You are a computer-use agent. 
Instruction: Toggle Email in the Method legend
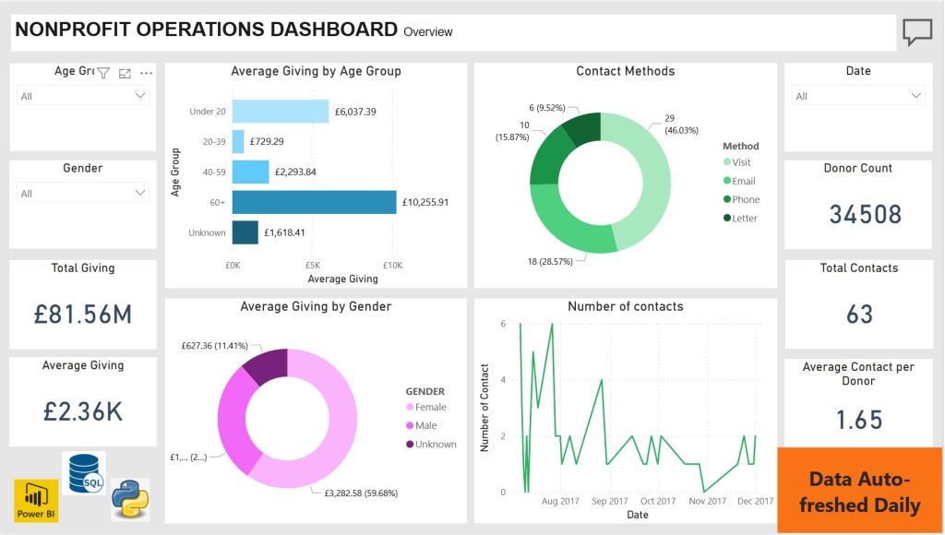(742, 181)
